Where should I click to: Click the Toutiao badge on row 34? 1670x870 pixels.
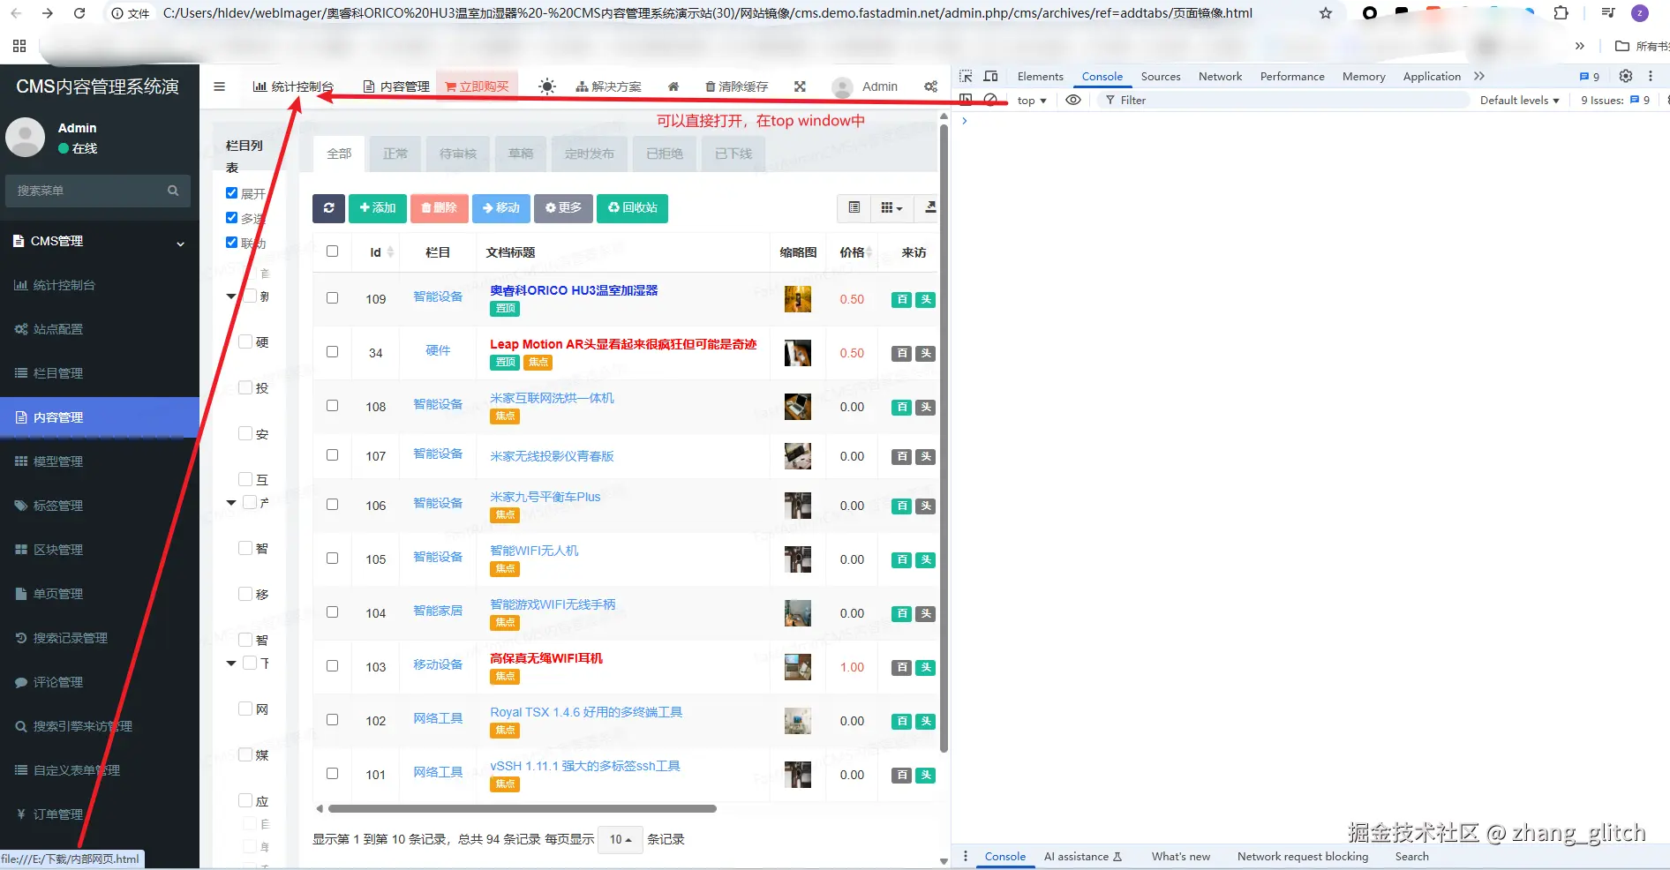[x=926, y=353]
